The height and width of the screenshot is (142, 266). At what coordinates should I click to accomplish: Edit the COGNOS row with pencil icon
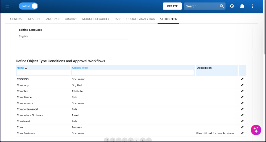click(242, 79)
